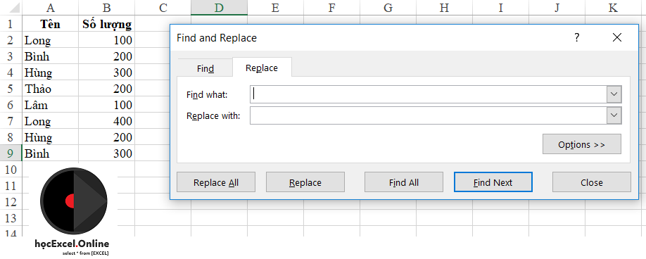Click value 100 in row 2
The image size is (646, 259).
(107, 40)
